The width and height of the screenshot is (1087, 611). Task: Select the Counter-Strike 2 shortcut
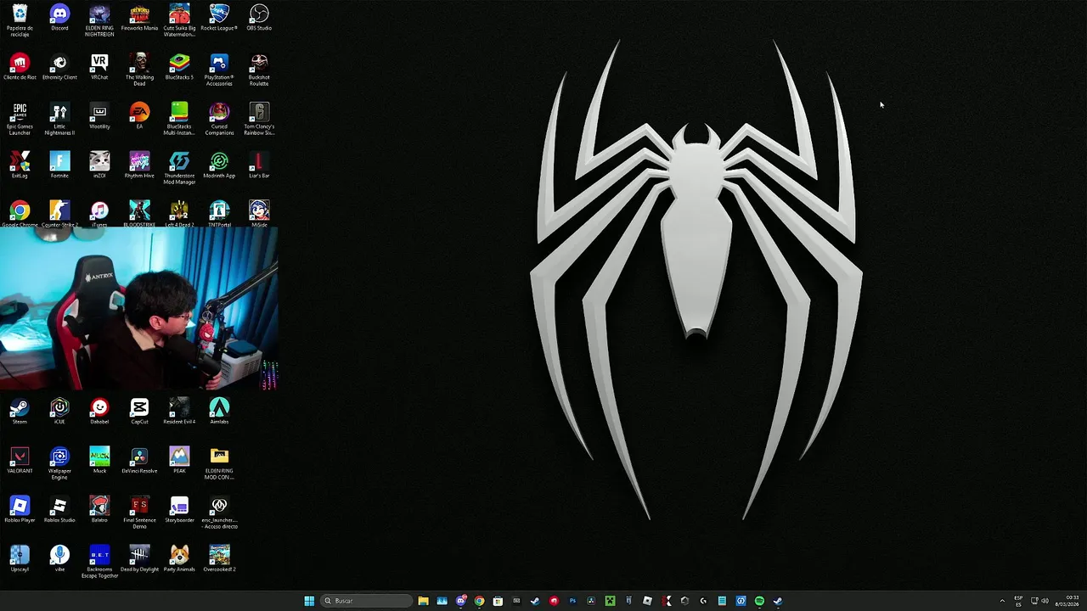(x=59, y=214)
